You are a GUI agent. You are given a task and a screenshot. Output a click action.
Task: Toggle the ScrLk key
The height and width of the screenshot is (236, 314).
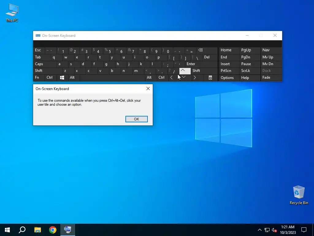click(x=250, y=71)
